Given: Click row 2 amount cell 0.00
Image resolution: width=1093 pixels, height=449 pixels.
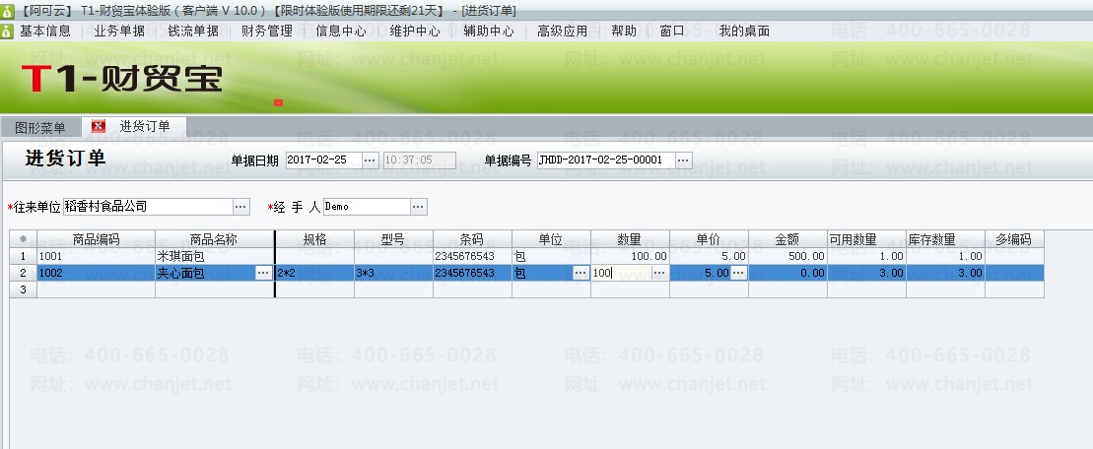Looking at the screenshot, I should pos(787,273).
